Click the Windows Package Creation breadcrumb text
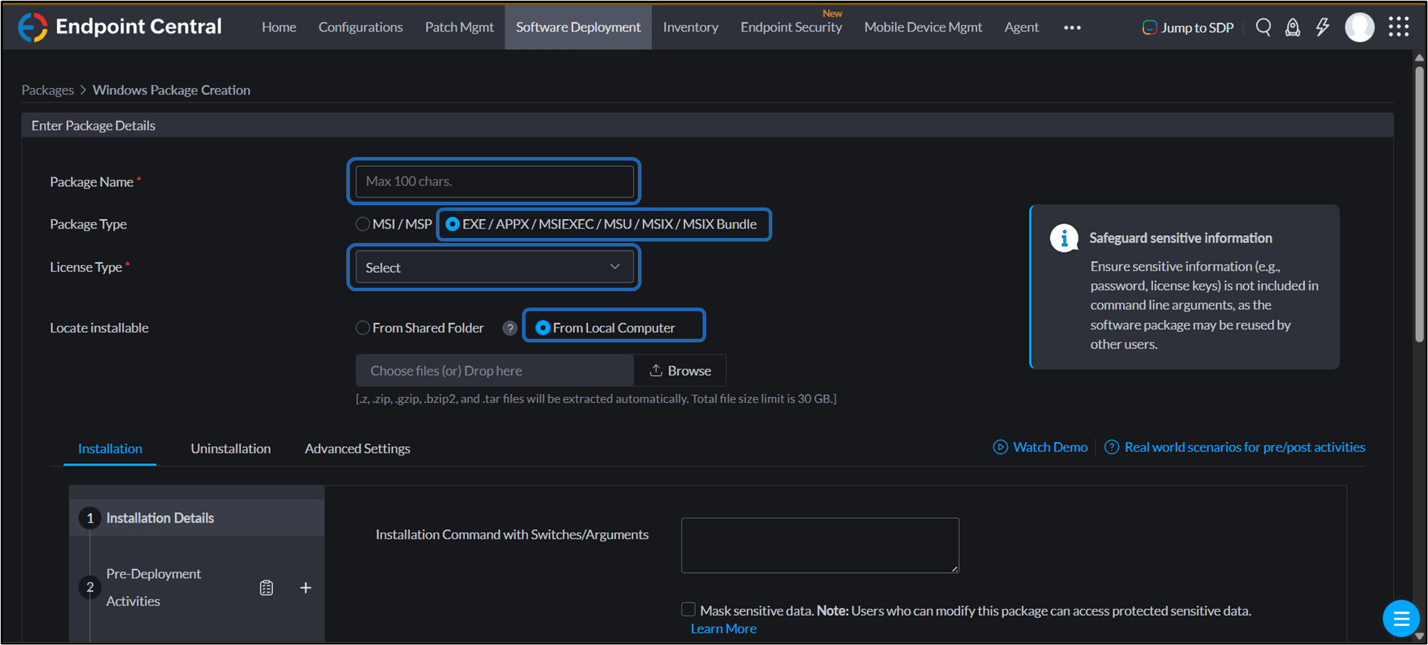The height and width of the screenshot is (645, 1428). click(171, 90)
